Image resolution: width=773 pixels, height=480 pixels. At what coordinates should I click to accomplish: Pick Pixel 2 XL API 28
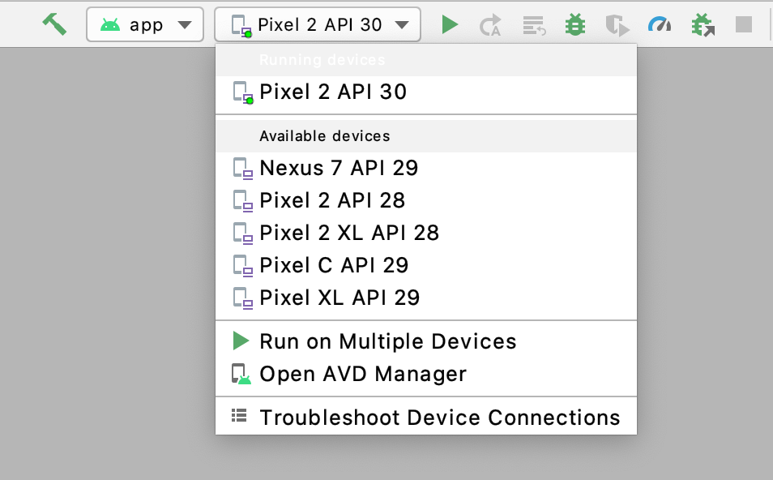point(426,233)
